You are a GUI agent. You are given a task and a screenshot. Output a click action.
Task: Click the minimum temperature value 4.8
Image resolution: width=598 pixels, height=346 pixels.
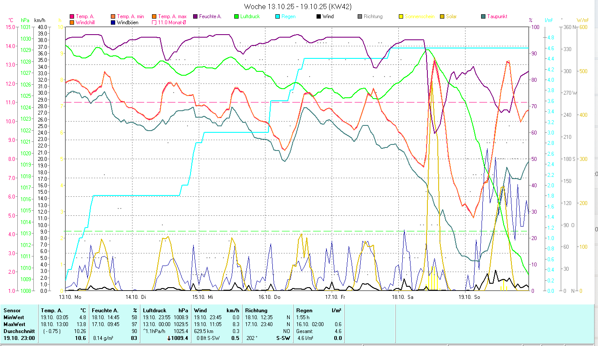(83, 317)
